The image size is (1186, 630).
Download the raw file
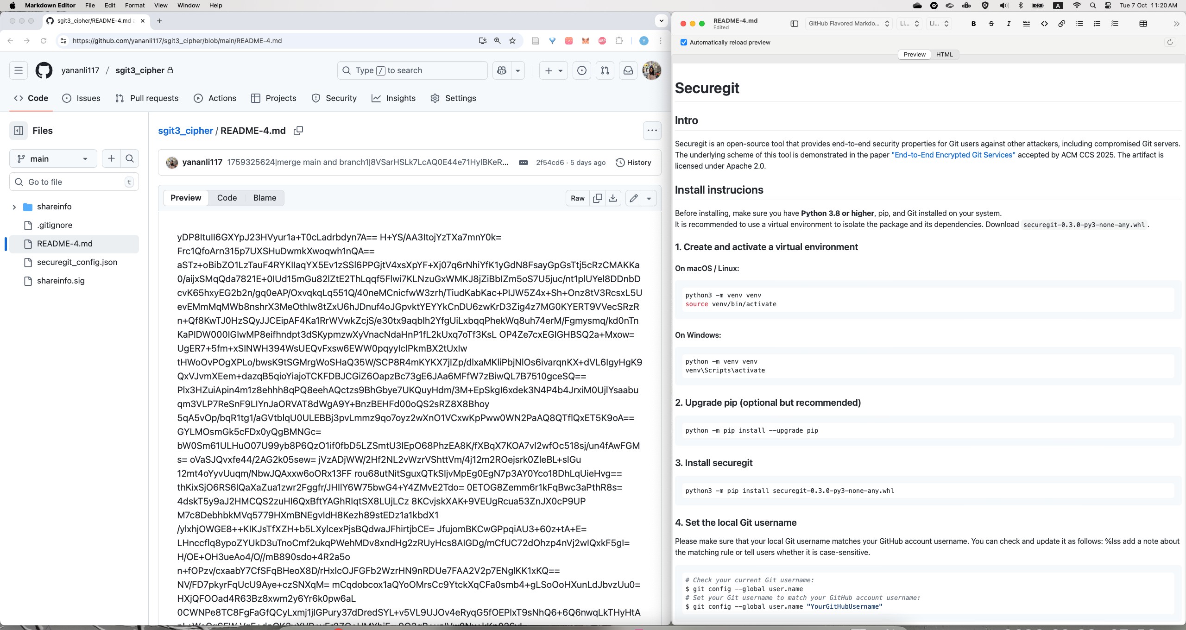(x=613, y=198)
